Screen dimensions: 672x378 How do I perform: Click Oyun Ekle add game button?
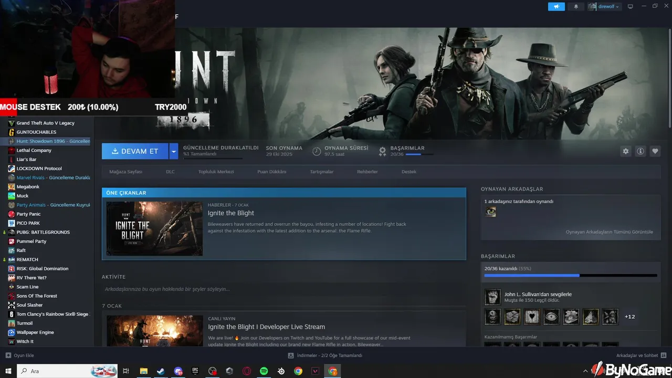pyautogui.click(x=19, y=355)
